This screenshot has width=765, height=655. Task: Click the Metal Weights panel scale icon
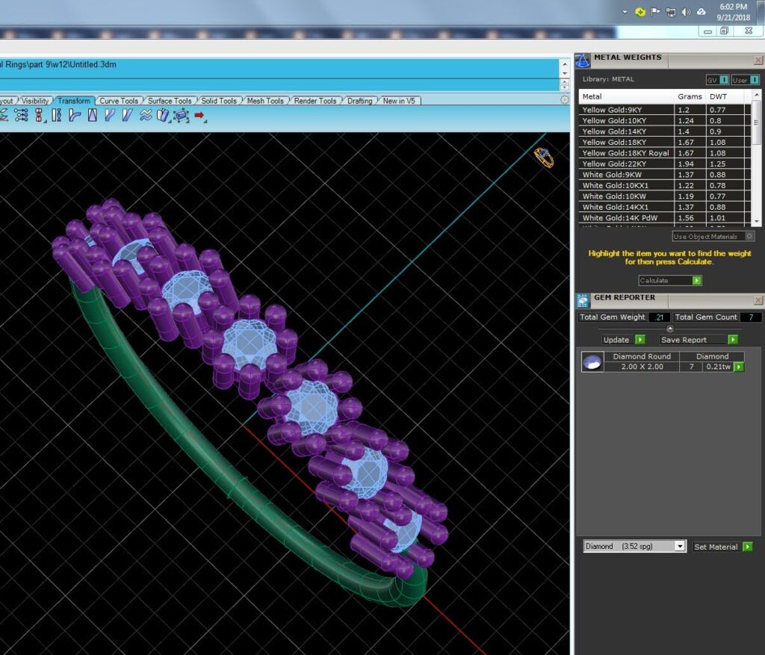[x=583, y=60]
